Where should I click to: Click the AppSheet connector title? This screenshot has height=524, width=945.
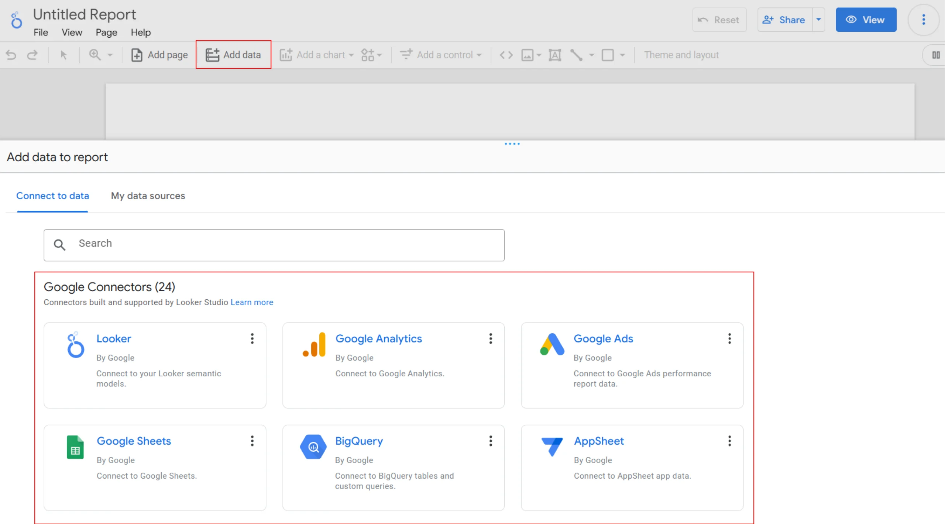pos(599,441)
